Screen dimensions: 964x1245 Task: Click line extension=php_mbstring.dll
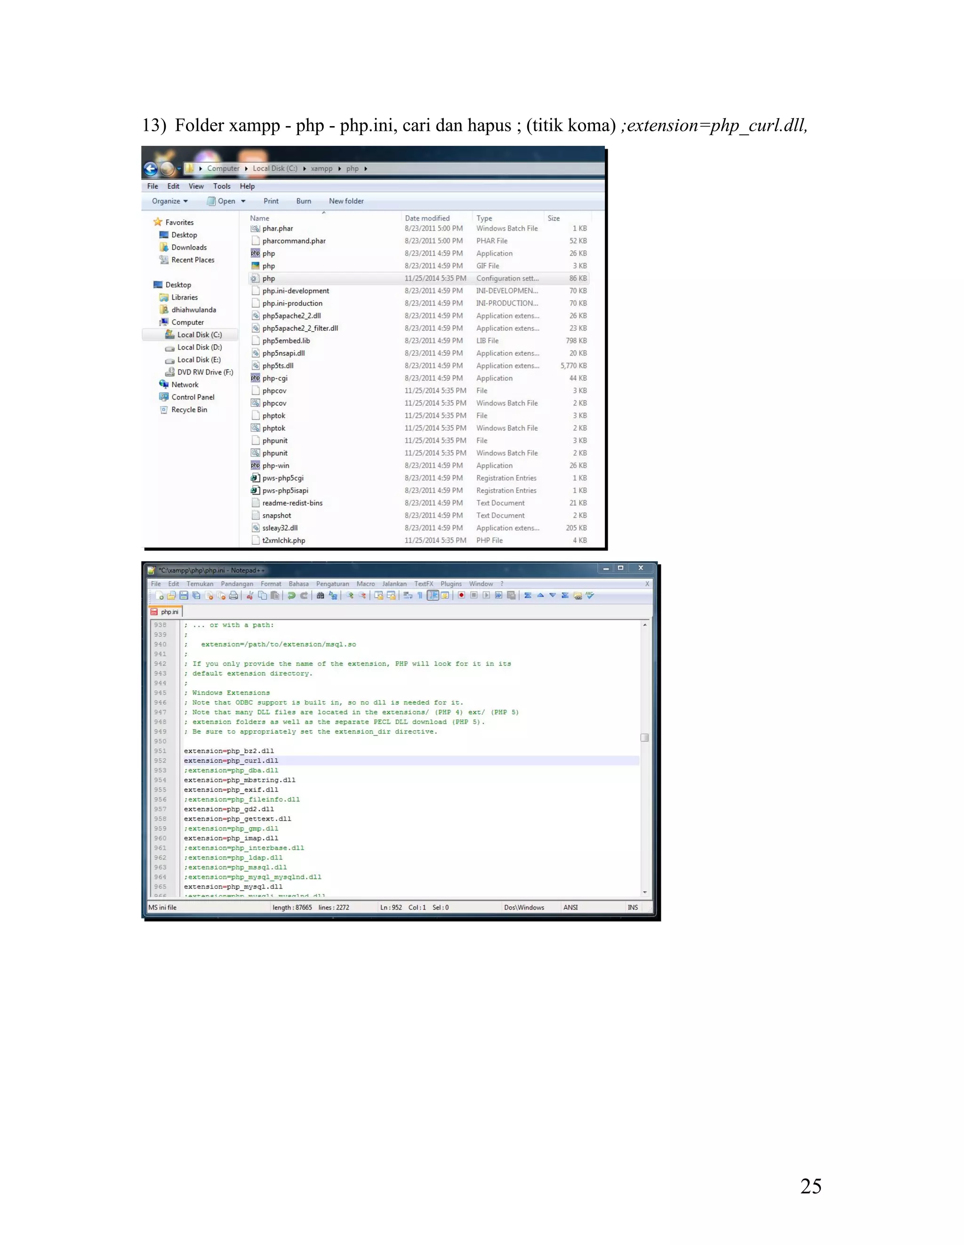(240, 780)
